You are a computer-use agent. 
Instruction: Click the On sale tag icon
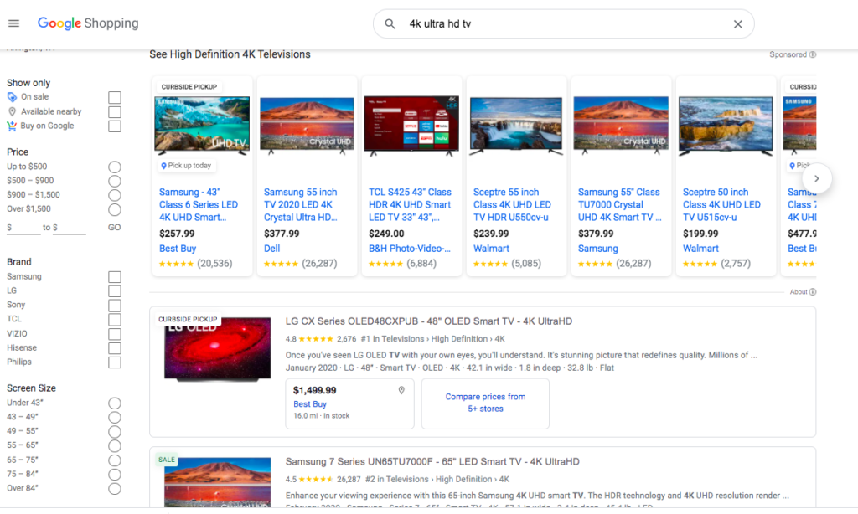coord(12,97)
